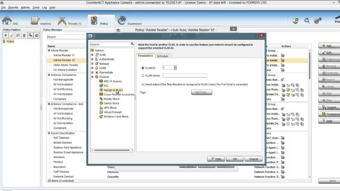
Task: Select the Router Block action icon
Action: coord(101,99)
